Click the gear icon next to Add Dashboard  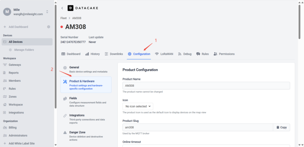coord(48,27)
